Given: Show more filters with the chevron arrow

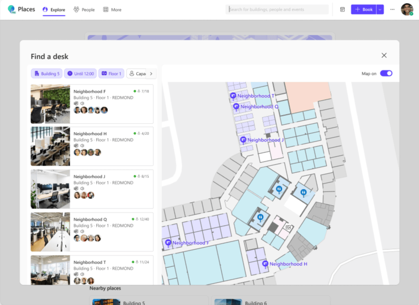Looking at the screenshot, I should point(151,73).
